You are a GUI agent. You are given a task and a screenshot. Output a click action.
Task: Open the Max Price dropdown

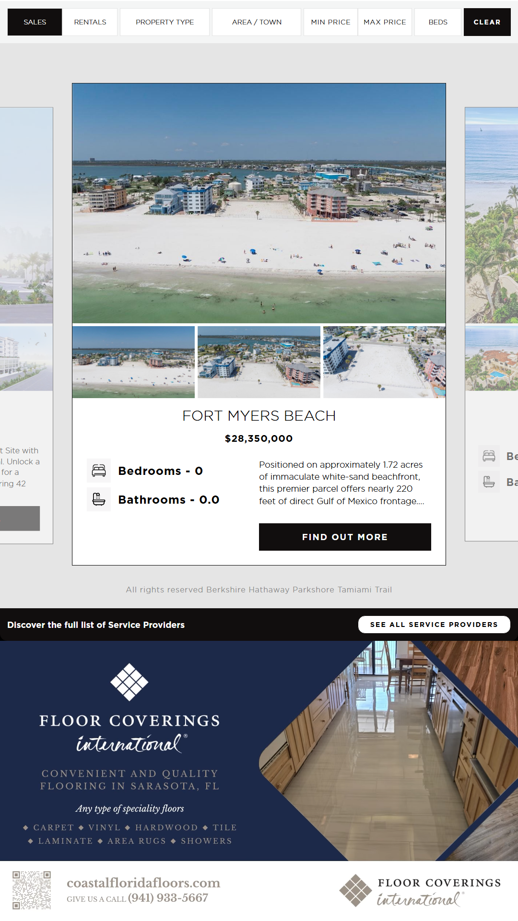pos(385,22)
